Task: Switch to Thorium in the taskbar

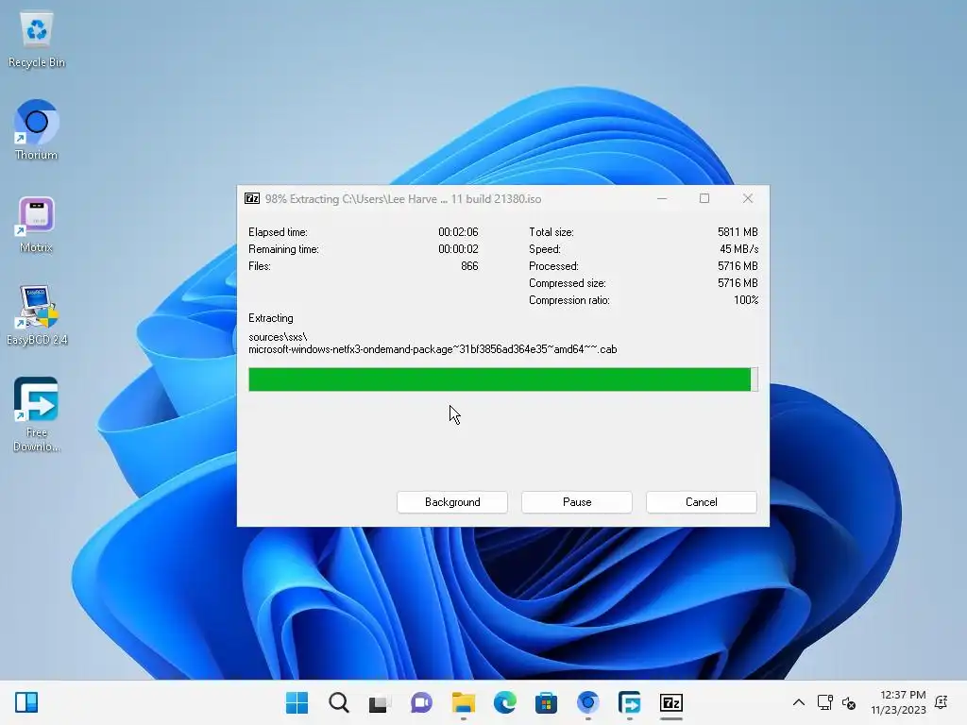Action: pos(587,702)
